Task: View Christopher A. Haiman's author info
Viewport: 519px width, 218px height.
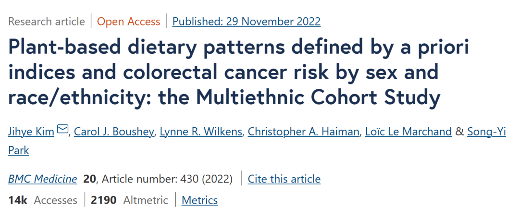Action: point(303,131)
